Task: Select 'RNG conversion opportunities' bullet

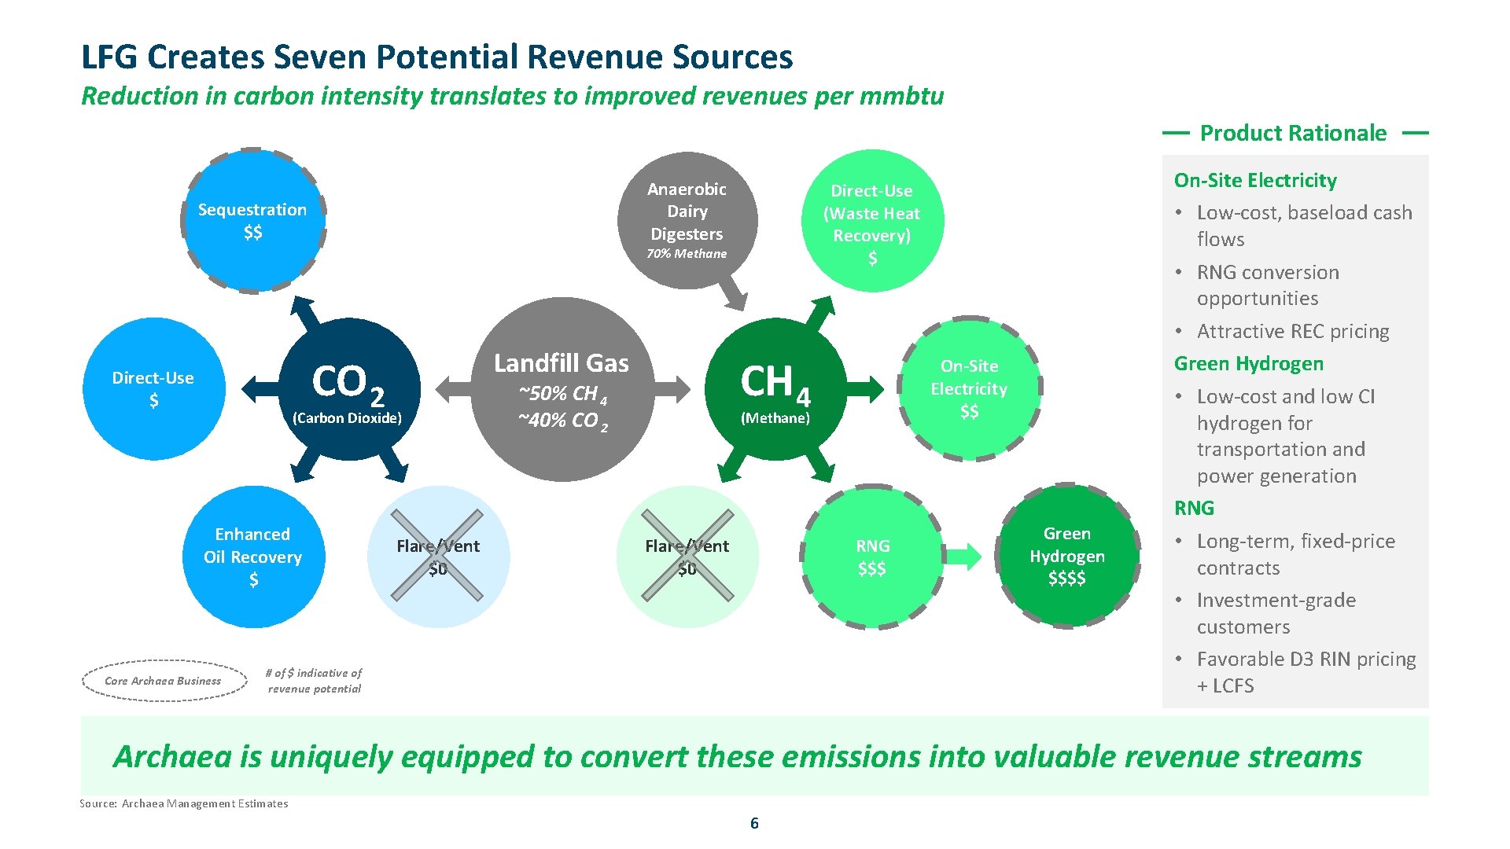Action: coord(1266,285)
